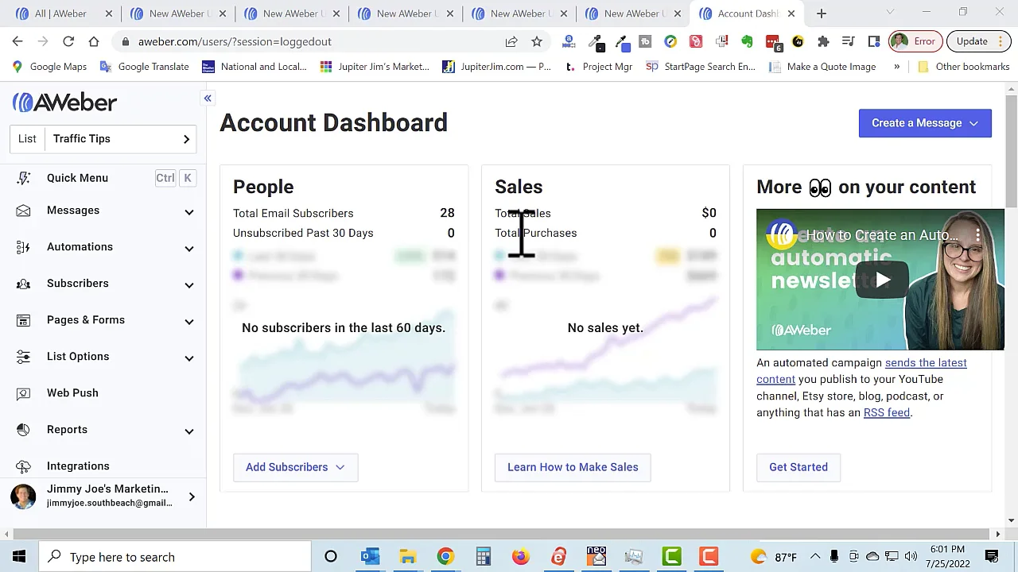Click the Integrations icon in the sidebar
Screen dimensions: 1018x572
pos(23,466)
